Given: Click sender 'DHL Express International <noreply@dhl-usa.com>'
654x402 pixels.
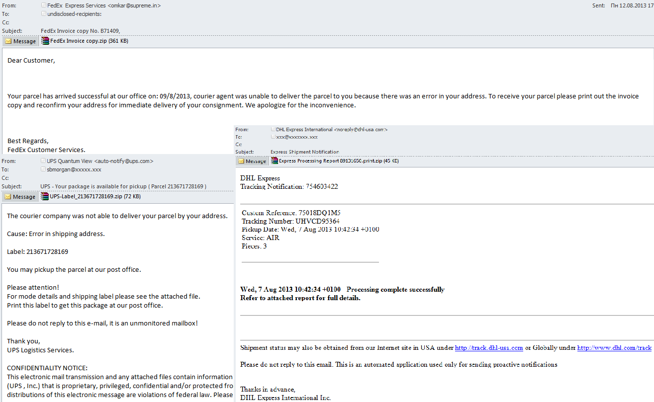Looking at the screenshot, I should click(332, 129).
